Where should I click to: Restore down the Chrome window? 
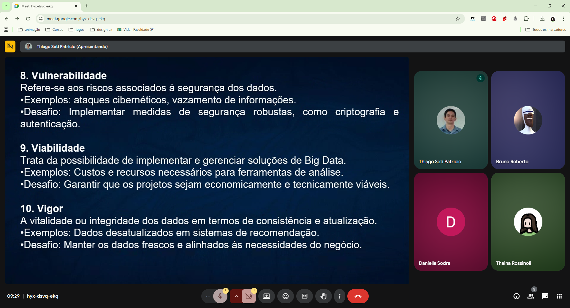point(550,6)
